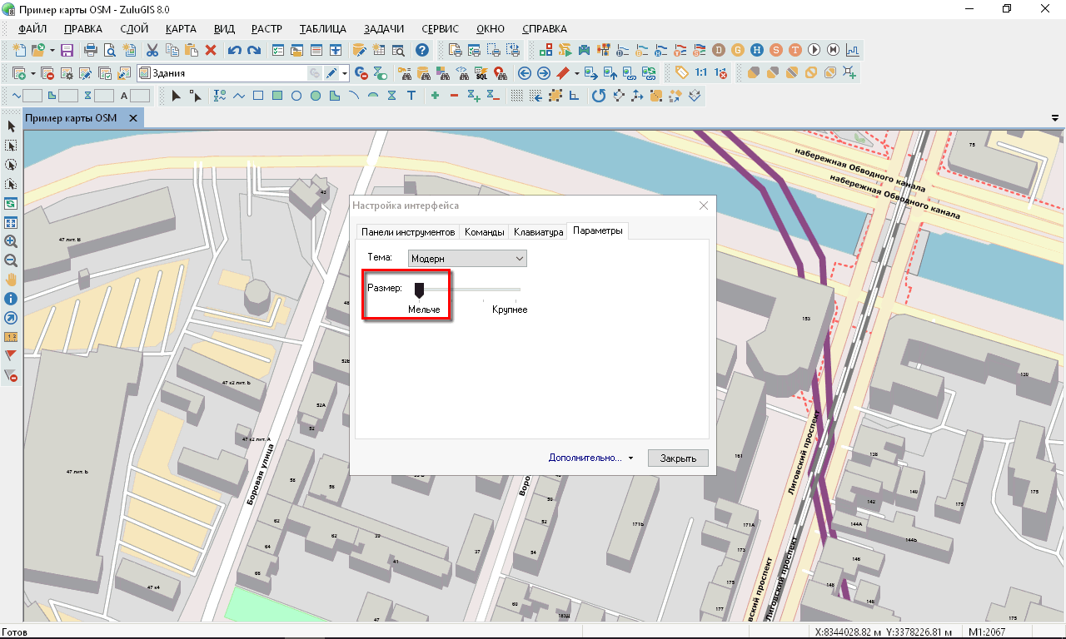Click the Размер slider thumb

point(420,290)
